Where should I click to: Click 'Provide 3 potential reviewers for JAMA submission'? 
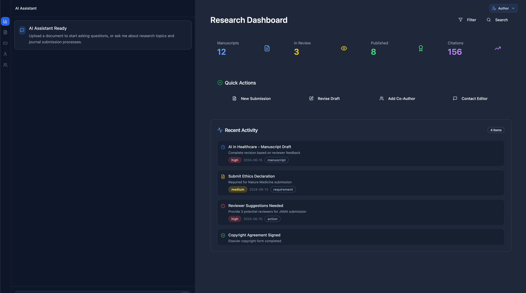pyautogui.click(x=267, y=212)
